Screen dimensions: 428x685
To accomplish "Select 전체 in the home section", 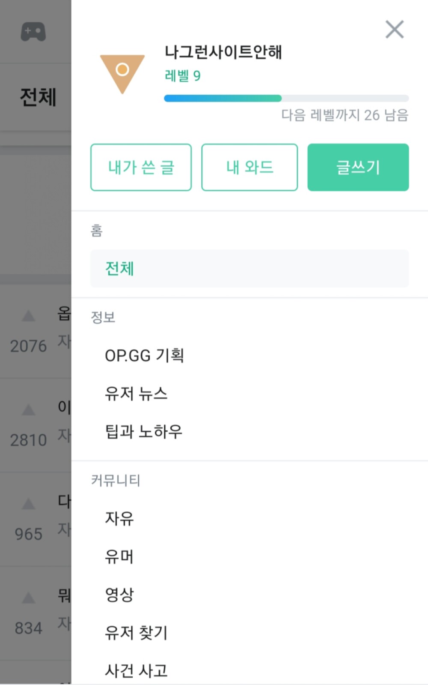I will (250, 269).
